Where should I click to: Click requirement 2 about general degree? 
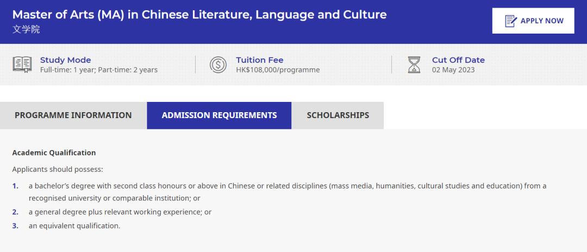pos(120,212)
